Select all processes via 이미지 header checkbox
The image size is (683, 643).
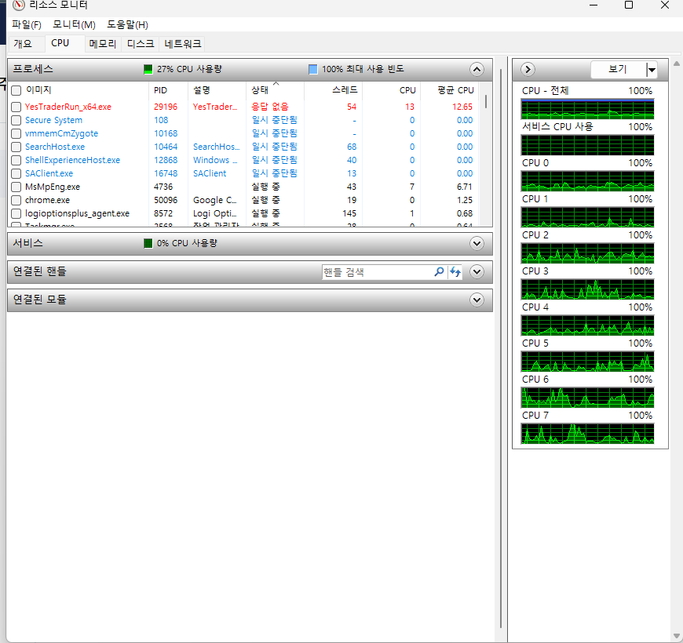pyautogui.click(x=16, y=90)
